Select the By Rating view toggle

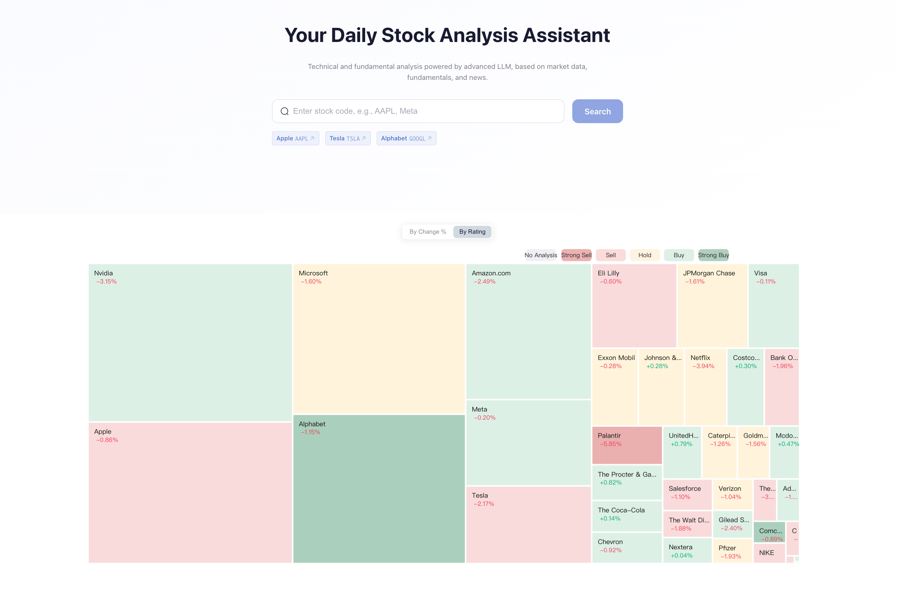coord(472,232)
